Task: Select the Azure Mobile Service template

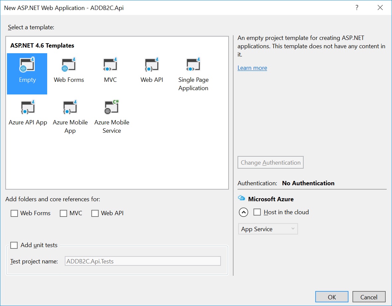Action: pyautogui.click(x=112, y=108)
